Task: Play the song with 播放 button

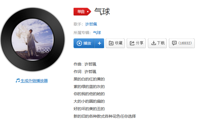Action: point(84,43)
